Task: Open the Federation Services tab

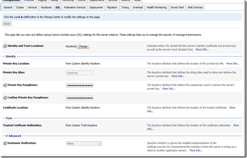Action: coord(75,8)
